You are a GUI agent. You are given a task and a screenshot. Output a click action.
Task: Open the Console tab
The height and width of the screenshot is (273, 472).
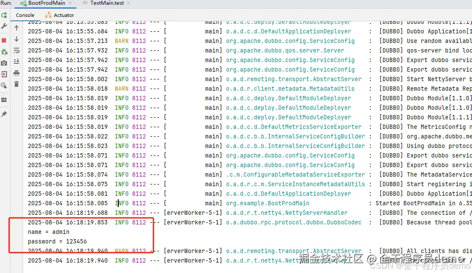click(25, 15)
